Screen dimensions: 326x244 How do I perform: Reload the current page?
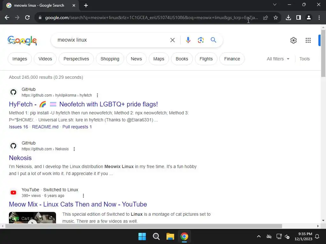coord(27,18)
